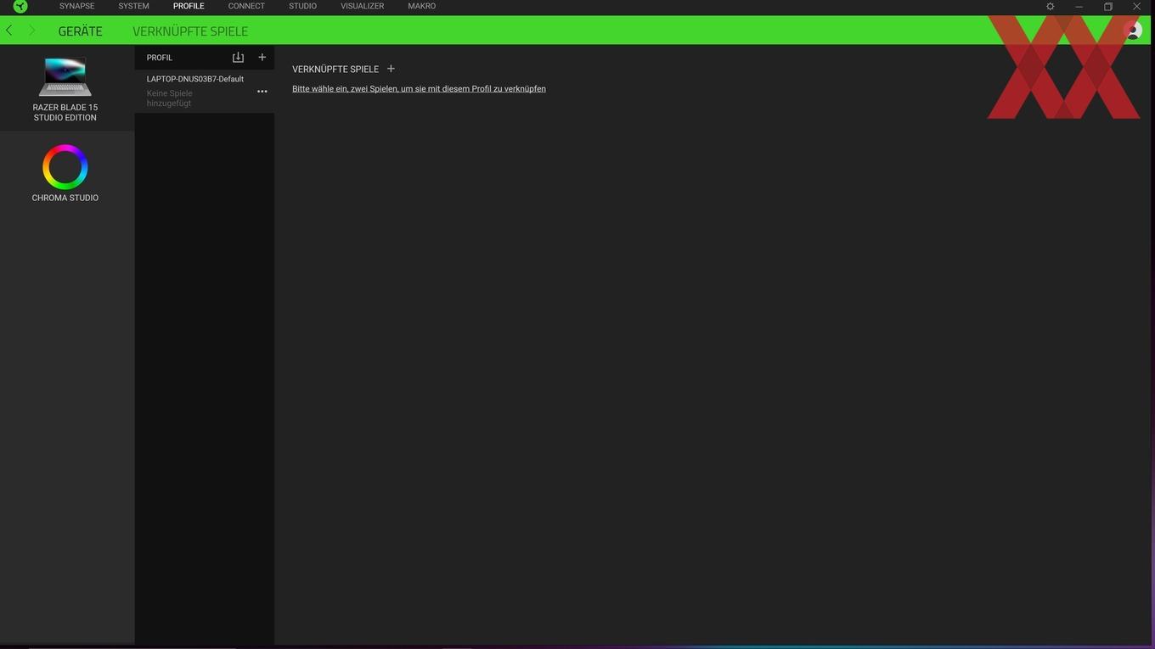This screenshot has width=1155, height=649.
Task: Add a new profile with plus icon
Action: click(262, 58)
